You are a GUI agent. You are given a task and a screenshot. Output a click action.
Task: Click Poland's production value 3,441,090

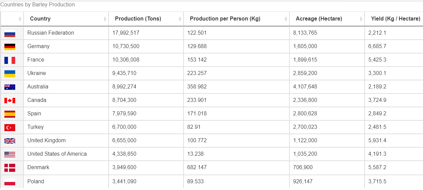click(x=124, y=182)
